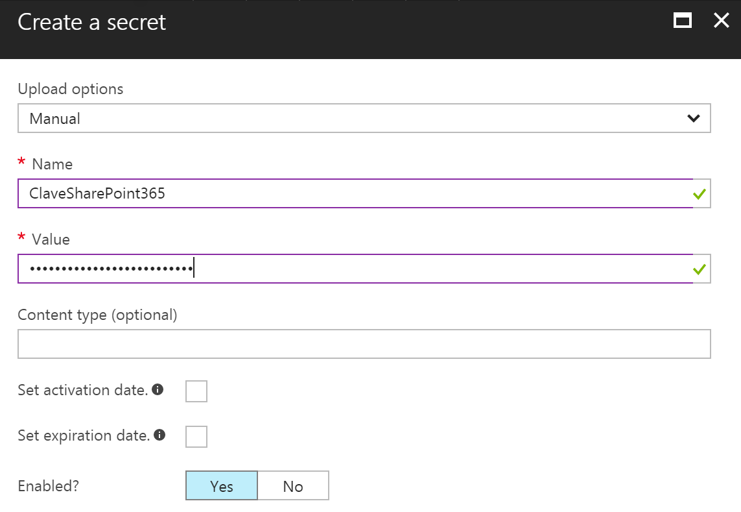
Task: Enable the Set expiration date checkbox
Action: 196,436
